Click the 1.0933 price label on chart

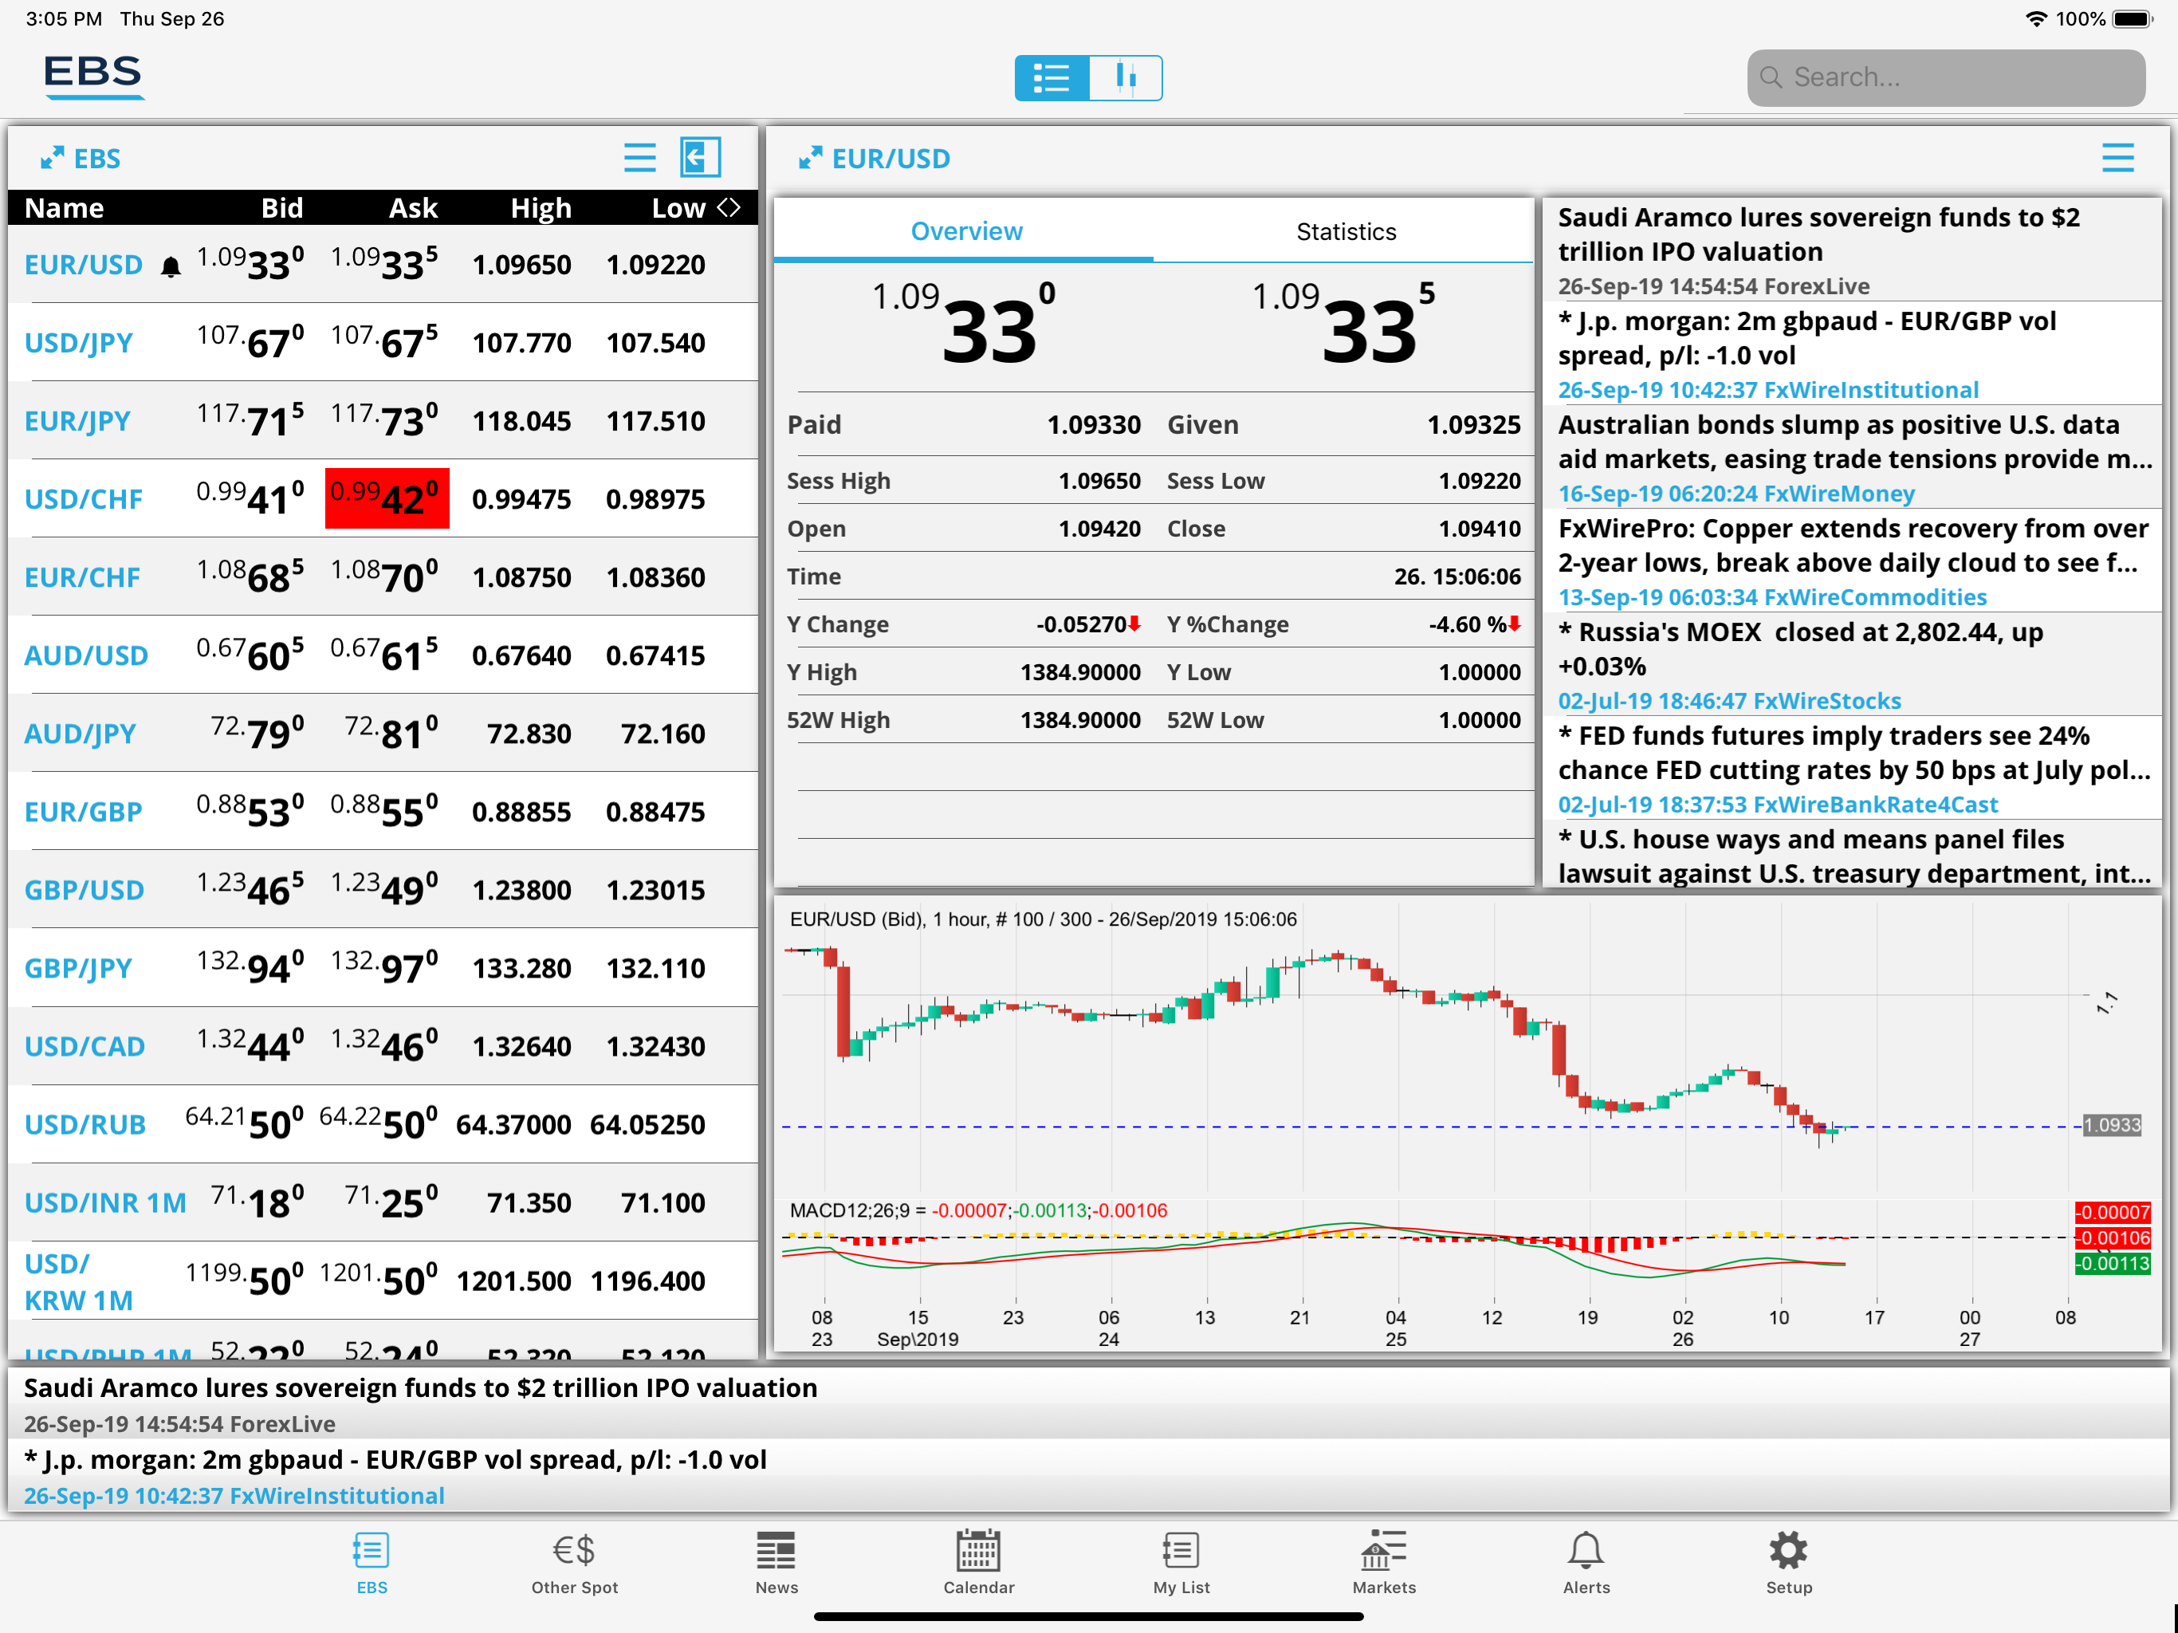2112,1125
